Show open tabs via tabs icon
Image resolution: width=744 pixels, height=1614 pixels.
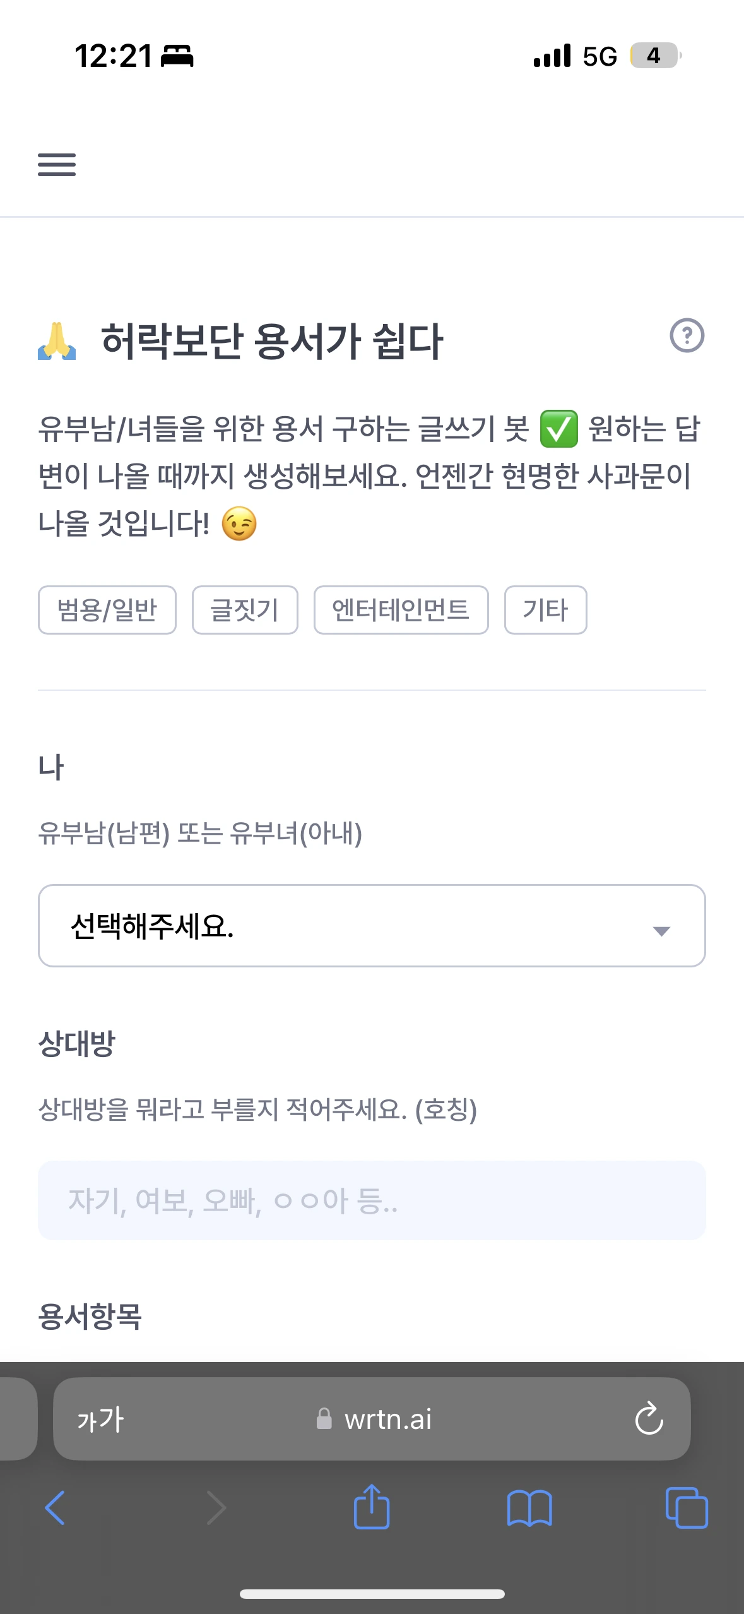tap(687, 1508)
